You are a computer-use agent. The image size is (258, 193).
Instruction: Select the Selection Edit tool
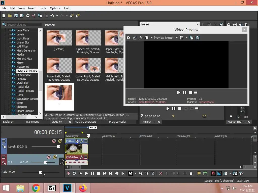coord(146,173)
